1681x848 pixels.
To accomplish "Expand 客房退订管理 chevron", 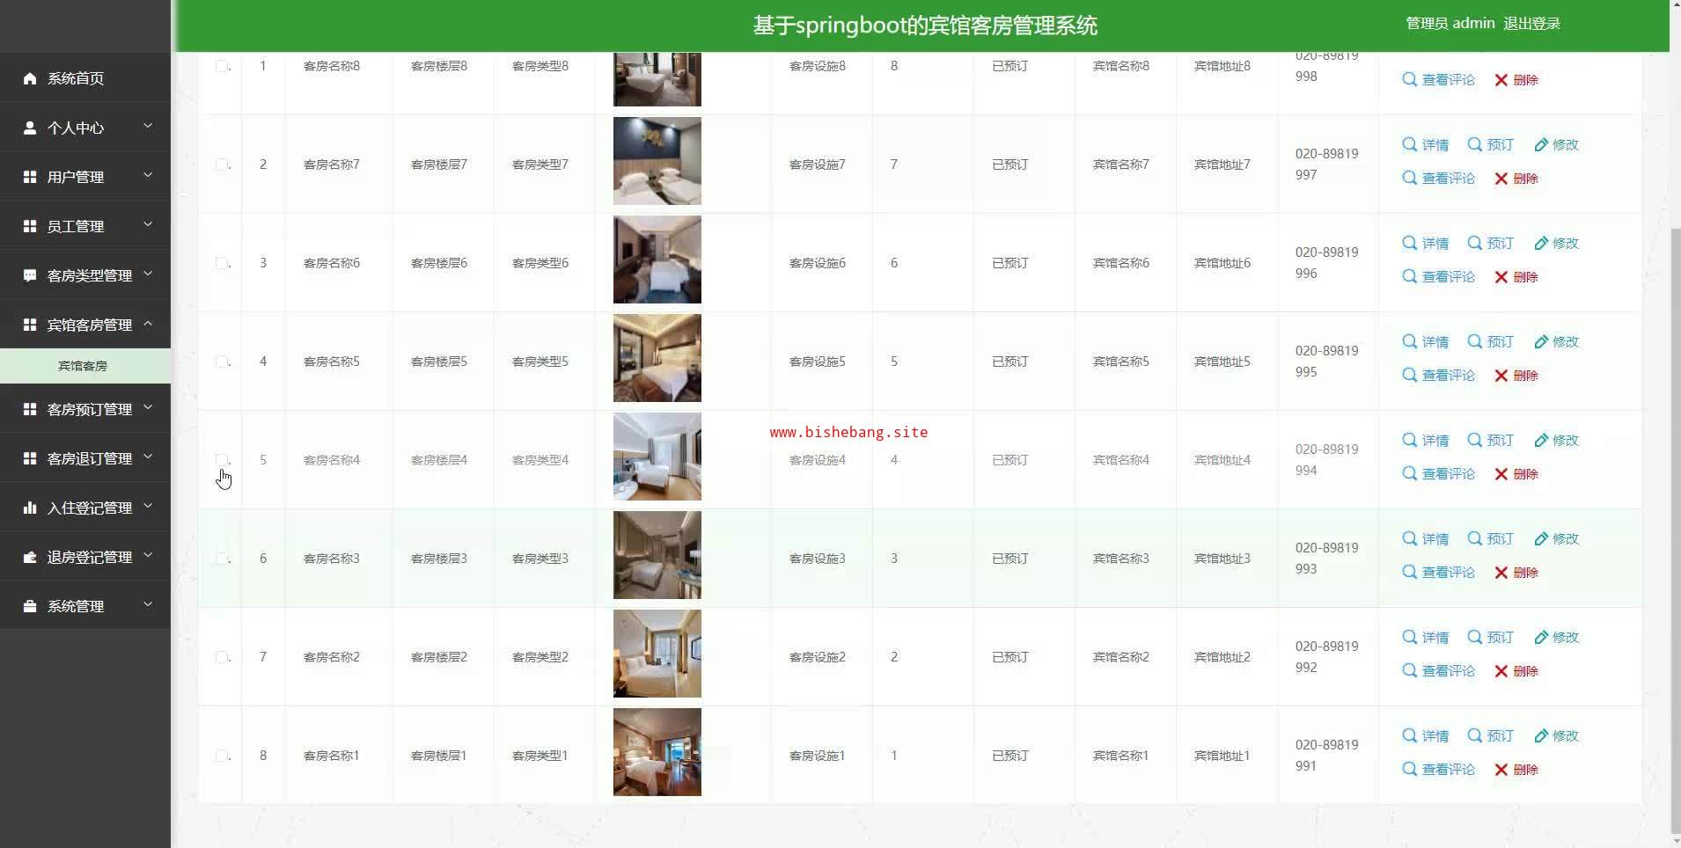I will point(148,457).
